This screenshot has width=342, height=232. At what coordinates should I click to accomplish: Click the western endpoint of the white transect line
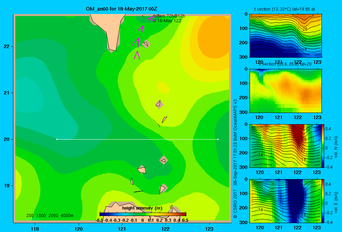[57, 139]
